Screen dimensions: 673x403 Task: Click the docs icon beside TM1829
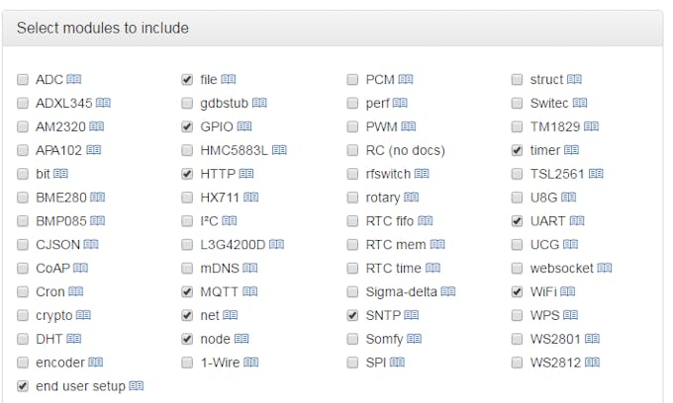tap(592, 126)
